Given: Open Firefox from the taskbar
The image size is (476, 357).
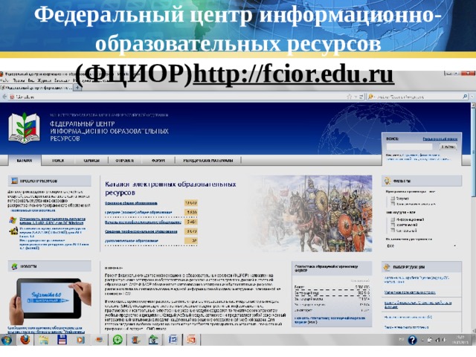Looking at the screenshot, I should [x=25, y=340].
